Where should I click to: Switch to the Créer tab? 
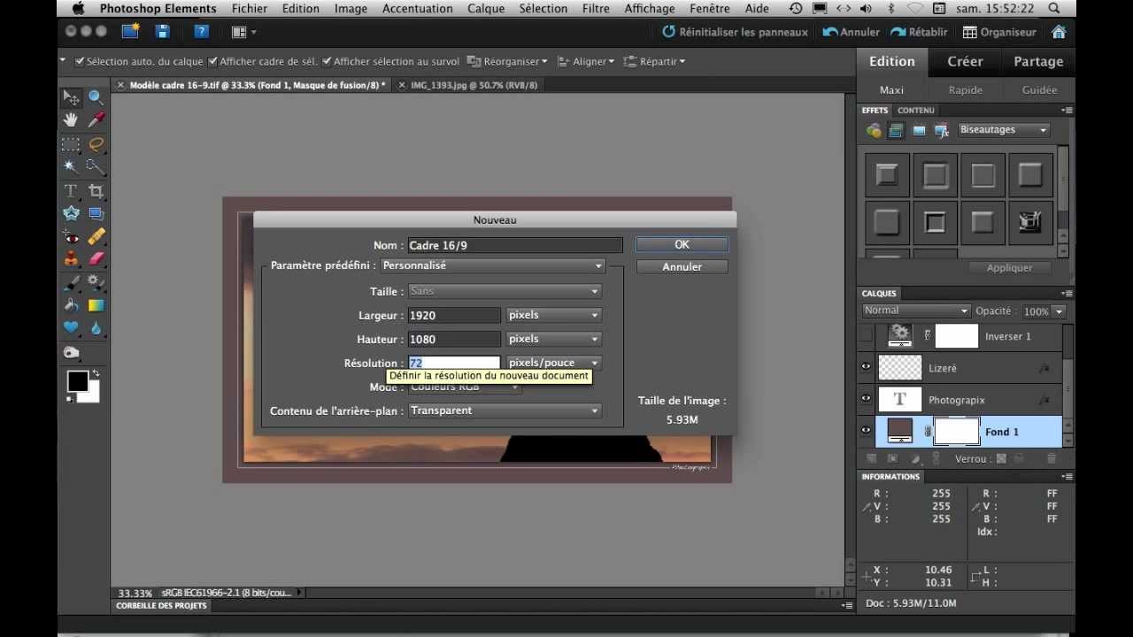(965, 62)
